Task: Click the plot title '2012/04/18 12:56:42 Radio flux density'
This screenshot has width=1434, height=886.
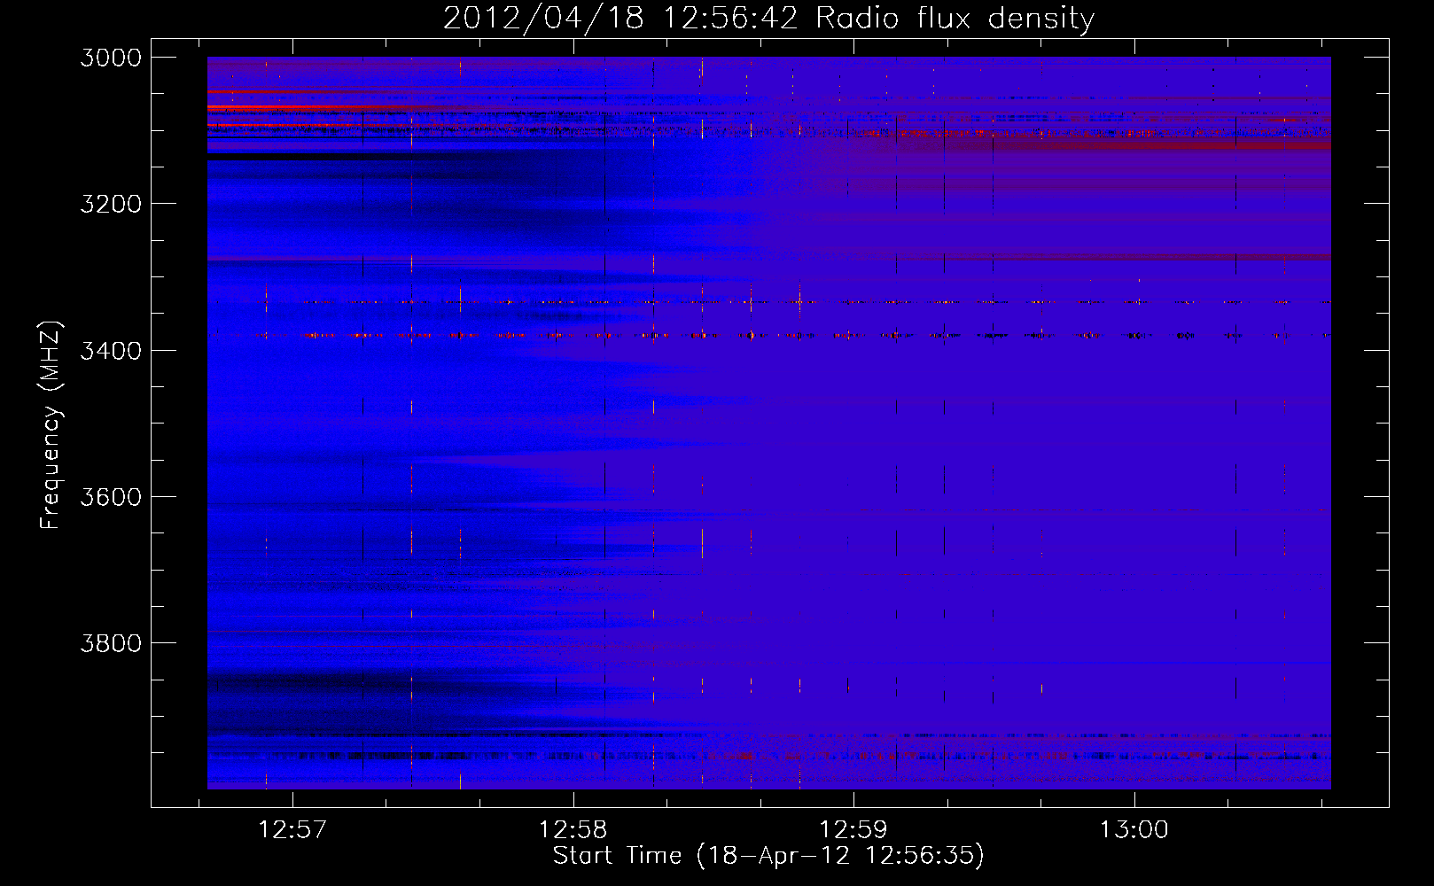Action: point(768,18)
